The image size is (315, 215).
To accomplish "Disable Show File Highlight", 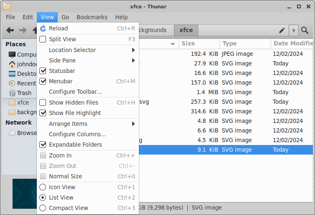I will point(43,113).
